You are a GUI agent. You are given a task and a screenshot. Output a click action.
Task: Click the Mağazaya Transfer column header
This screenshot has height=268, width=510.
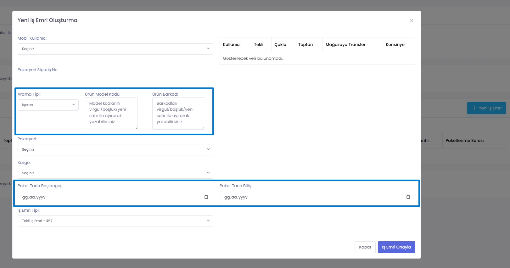[345, 45]
